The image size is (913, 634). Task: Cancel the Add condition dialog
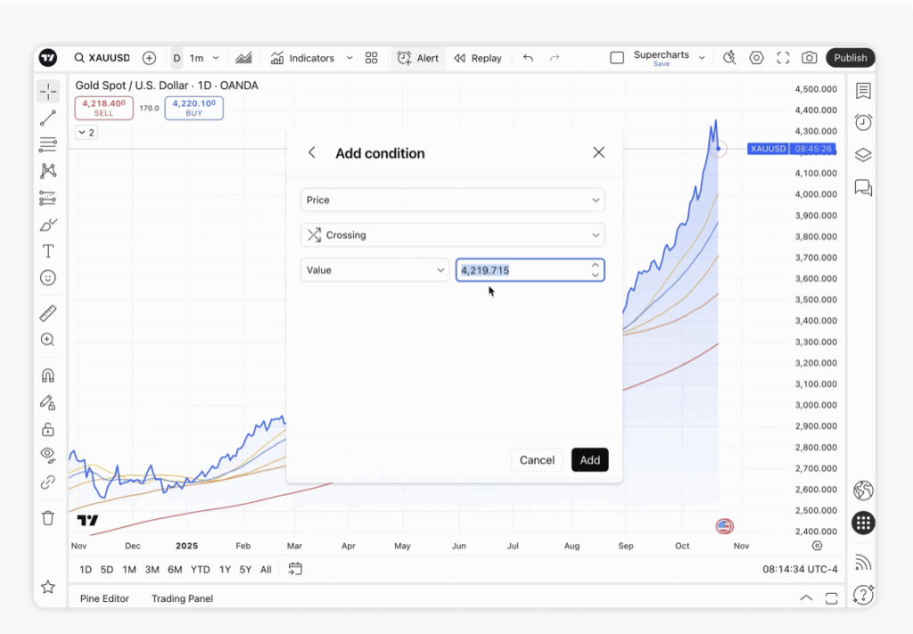(x=537, y=460)
